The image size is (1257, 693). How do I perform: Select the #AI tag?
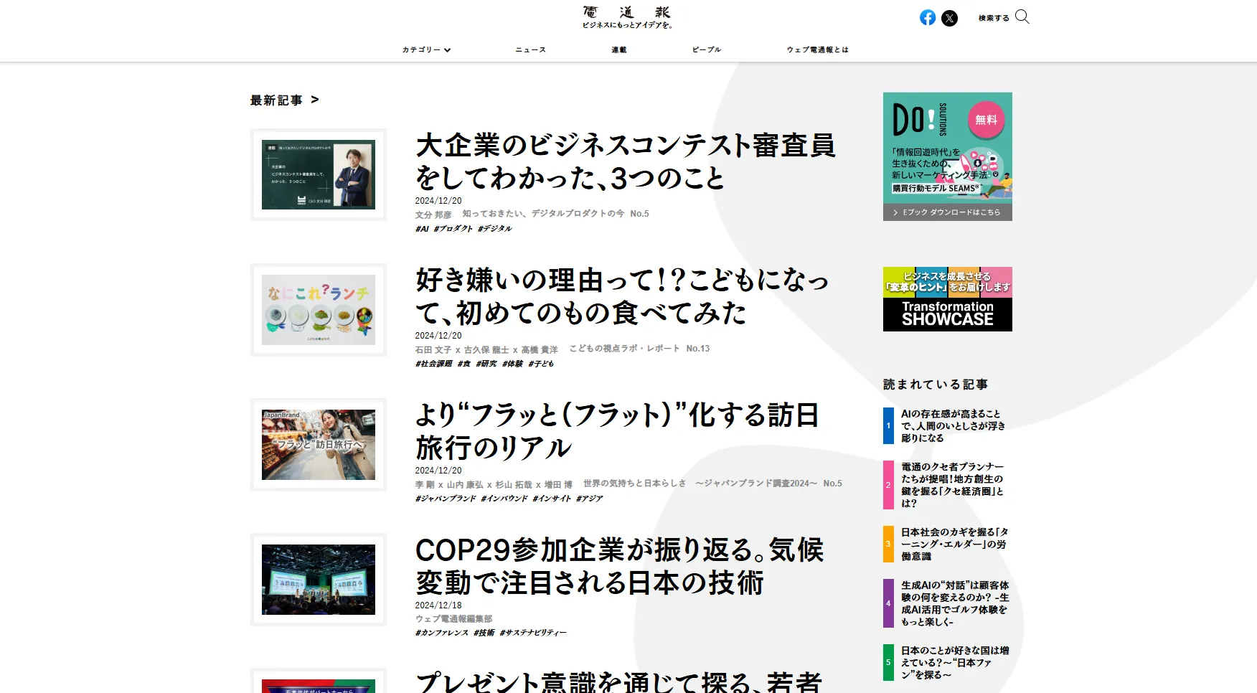[422, 229]
